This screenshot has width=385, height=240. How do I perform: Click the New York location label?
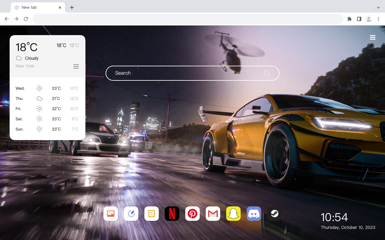(x=25, y=66)
